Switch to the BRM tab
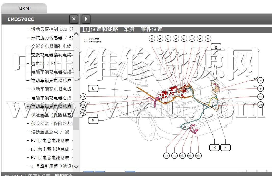Image resolution: width=272 pixels, height=176 pixels. click(x=24, y=8)
